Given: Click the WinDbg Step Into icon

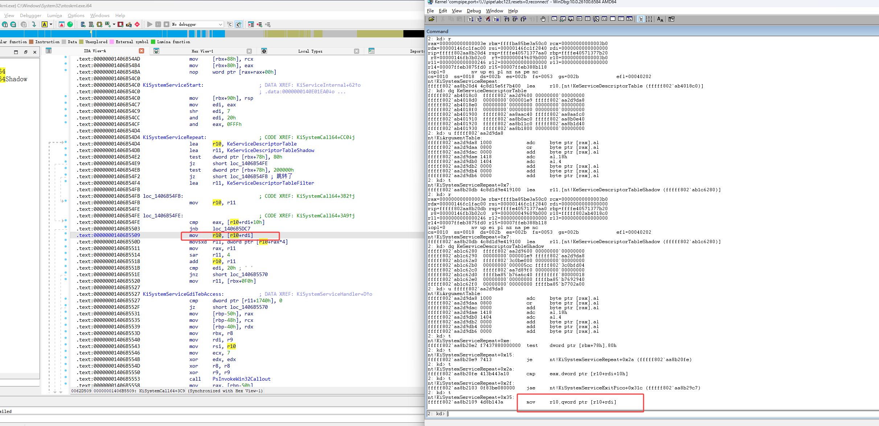Looking at the screenshot, I should pyautogui.click(x=507, y=19).
